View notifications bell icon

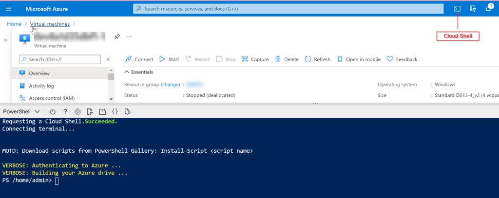point(488,9)
